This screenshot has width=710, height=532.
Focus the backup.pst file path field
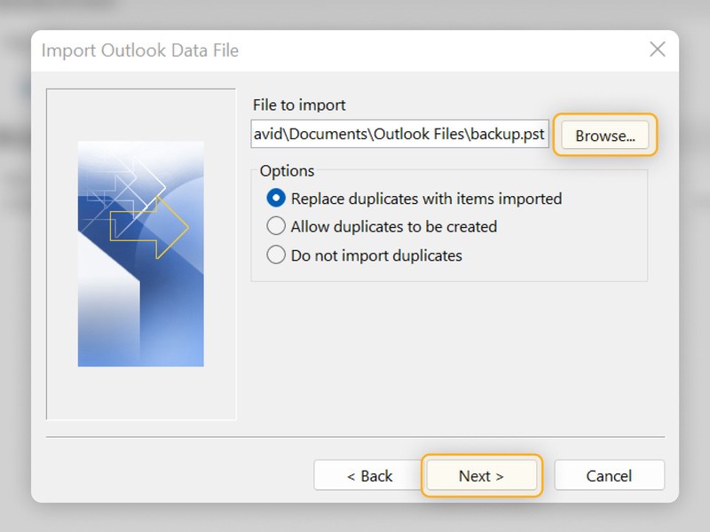[x=399, y=134]
